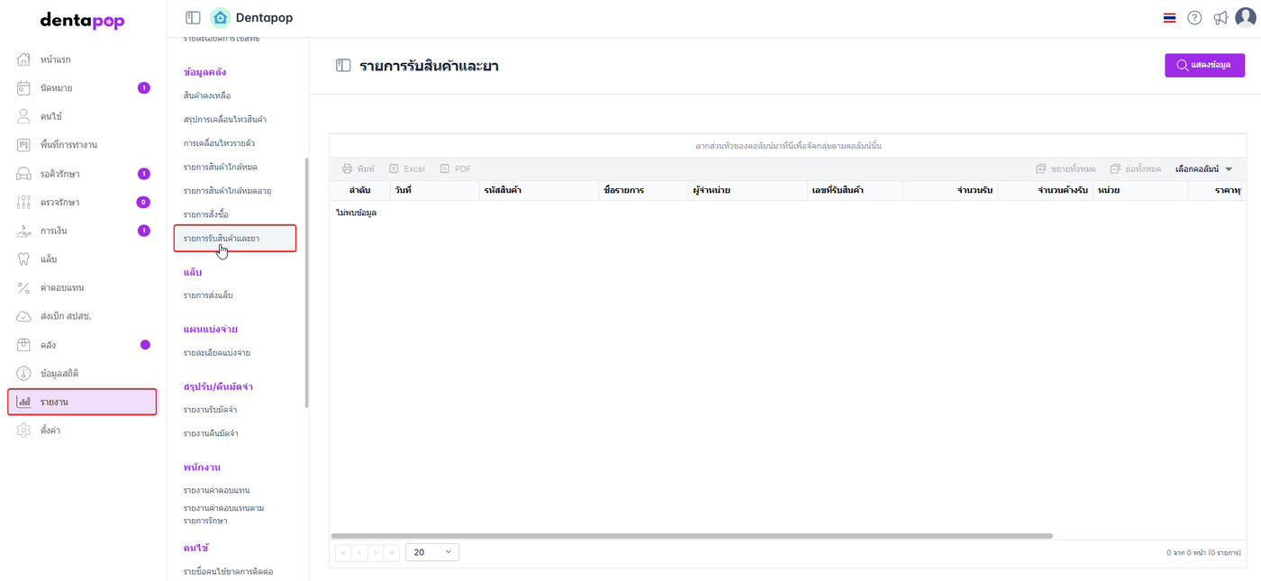Print the report with พิมพ์ button
This screenshot has height=581, width=1261.
[358, 168]
